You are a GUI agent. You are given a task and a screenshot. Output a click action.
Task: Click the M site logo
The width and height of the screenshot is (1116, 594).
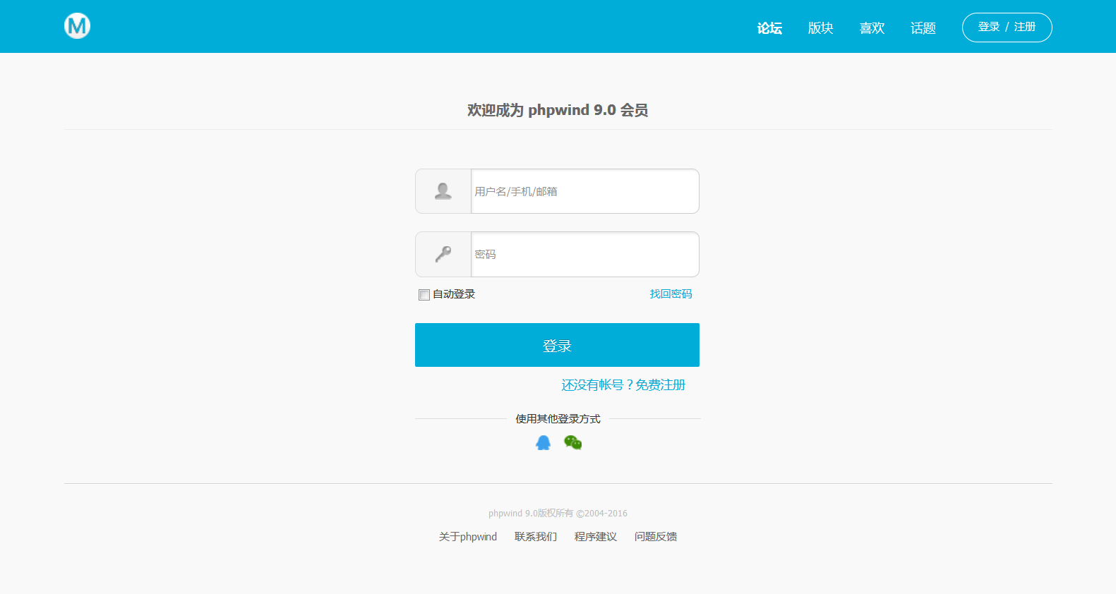(x=77, y=26)
